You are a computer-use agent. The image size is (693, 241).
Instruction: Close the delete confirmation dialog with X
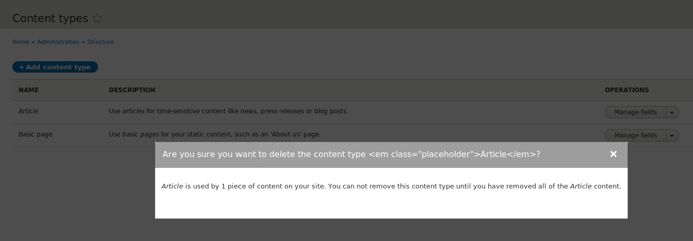pos(614,154)
